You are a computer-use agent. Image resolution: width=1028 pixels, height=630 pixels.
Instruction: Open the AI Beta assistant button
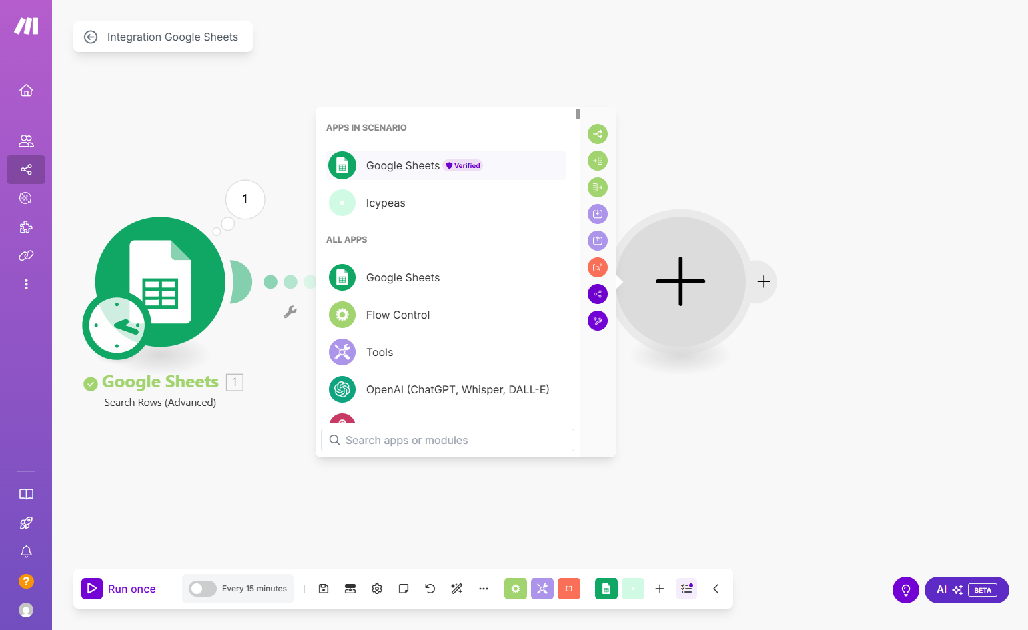tap(967, 590)
